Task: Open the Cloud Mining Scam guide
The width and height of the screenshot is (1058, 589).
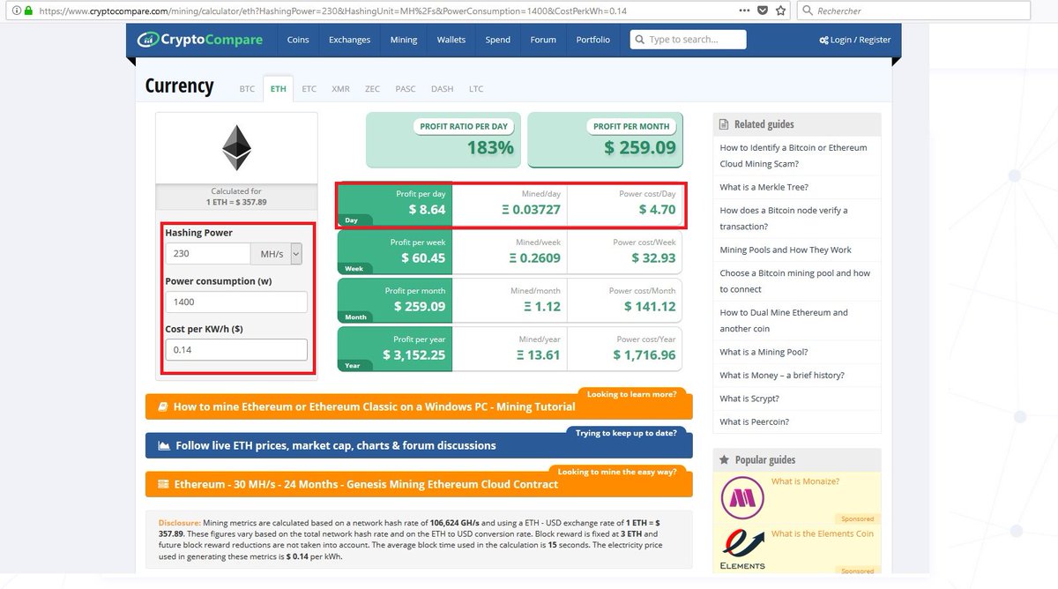Action: pos(793,155)
